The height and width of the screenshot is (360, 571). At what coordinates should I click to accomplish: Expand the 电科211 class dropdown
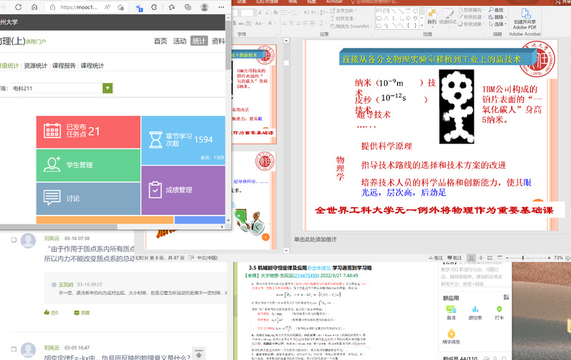107,89
